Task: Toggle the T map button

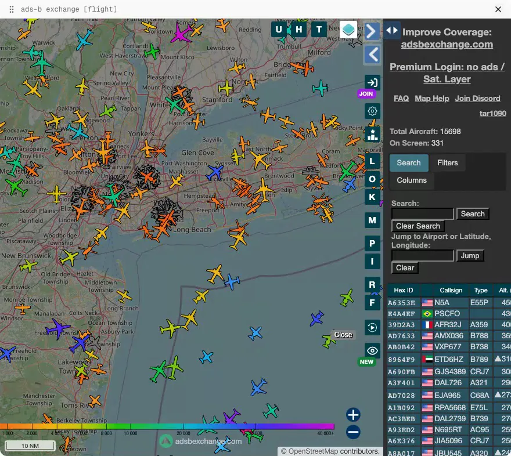Action: click(x=319, y=30)
